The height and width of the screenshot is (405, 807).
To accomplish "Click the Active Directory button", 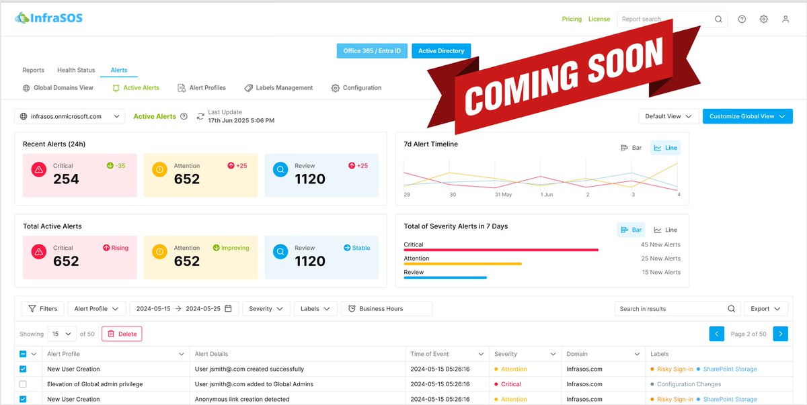I will [441, 51].
